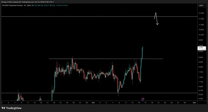
Task: Click the 6.900 price axis label
Action: [201, 86]
